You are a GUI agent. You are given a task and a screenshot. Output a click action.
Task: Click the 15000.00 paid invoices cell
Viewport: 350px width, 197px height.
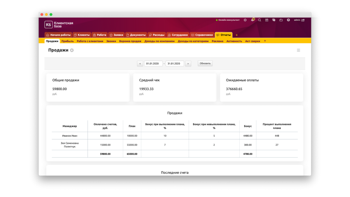pos(105,145)
